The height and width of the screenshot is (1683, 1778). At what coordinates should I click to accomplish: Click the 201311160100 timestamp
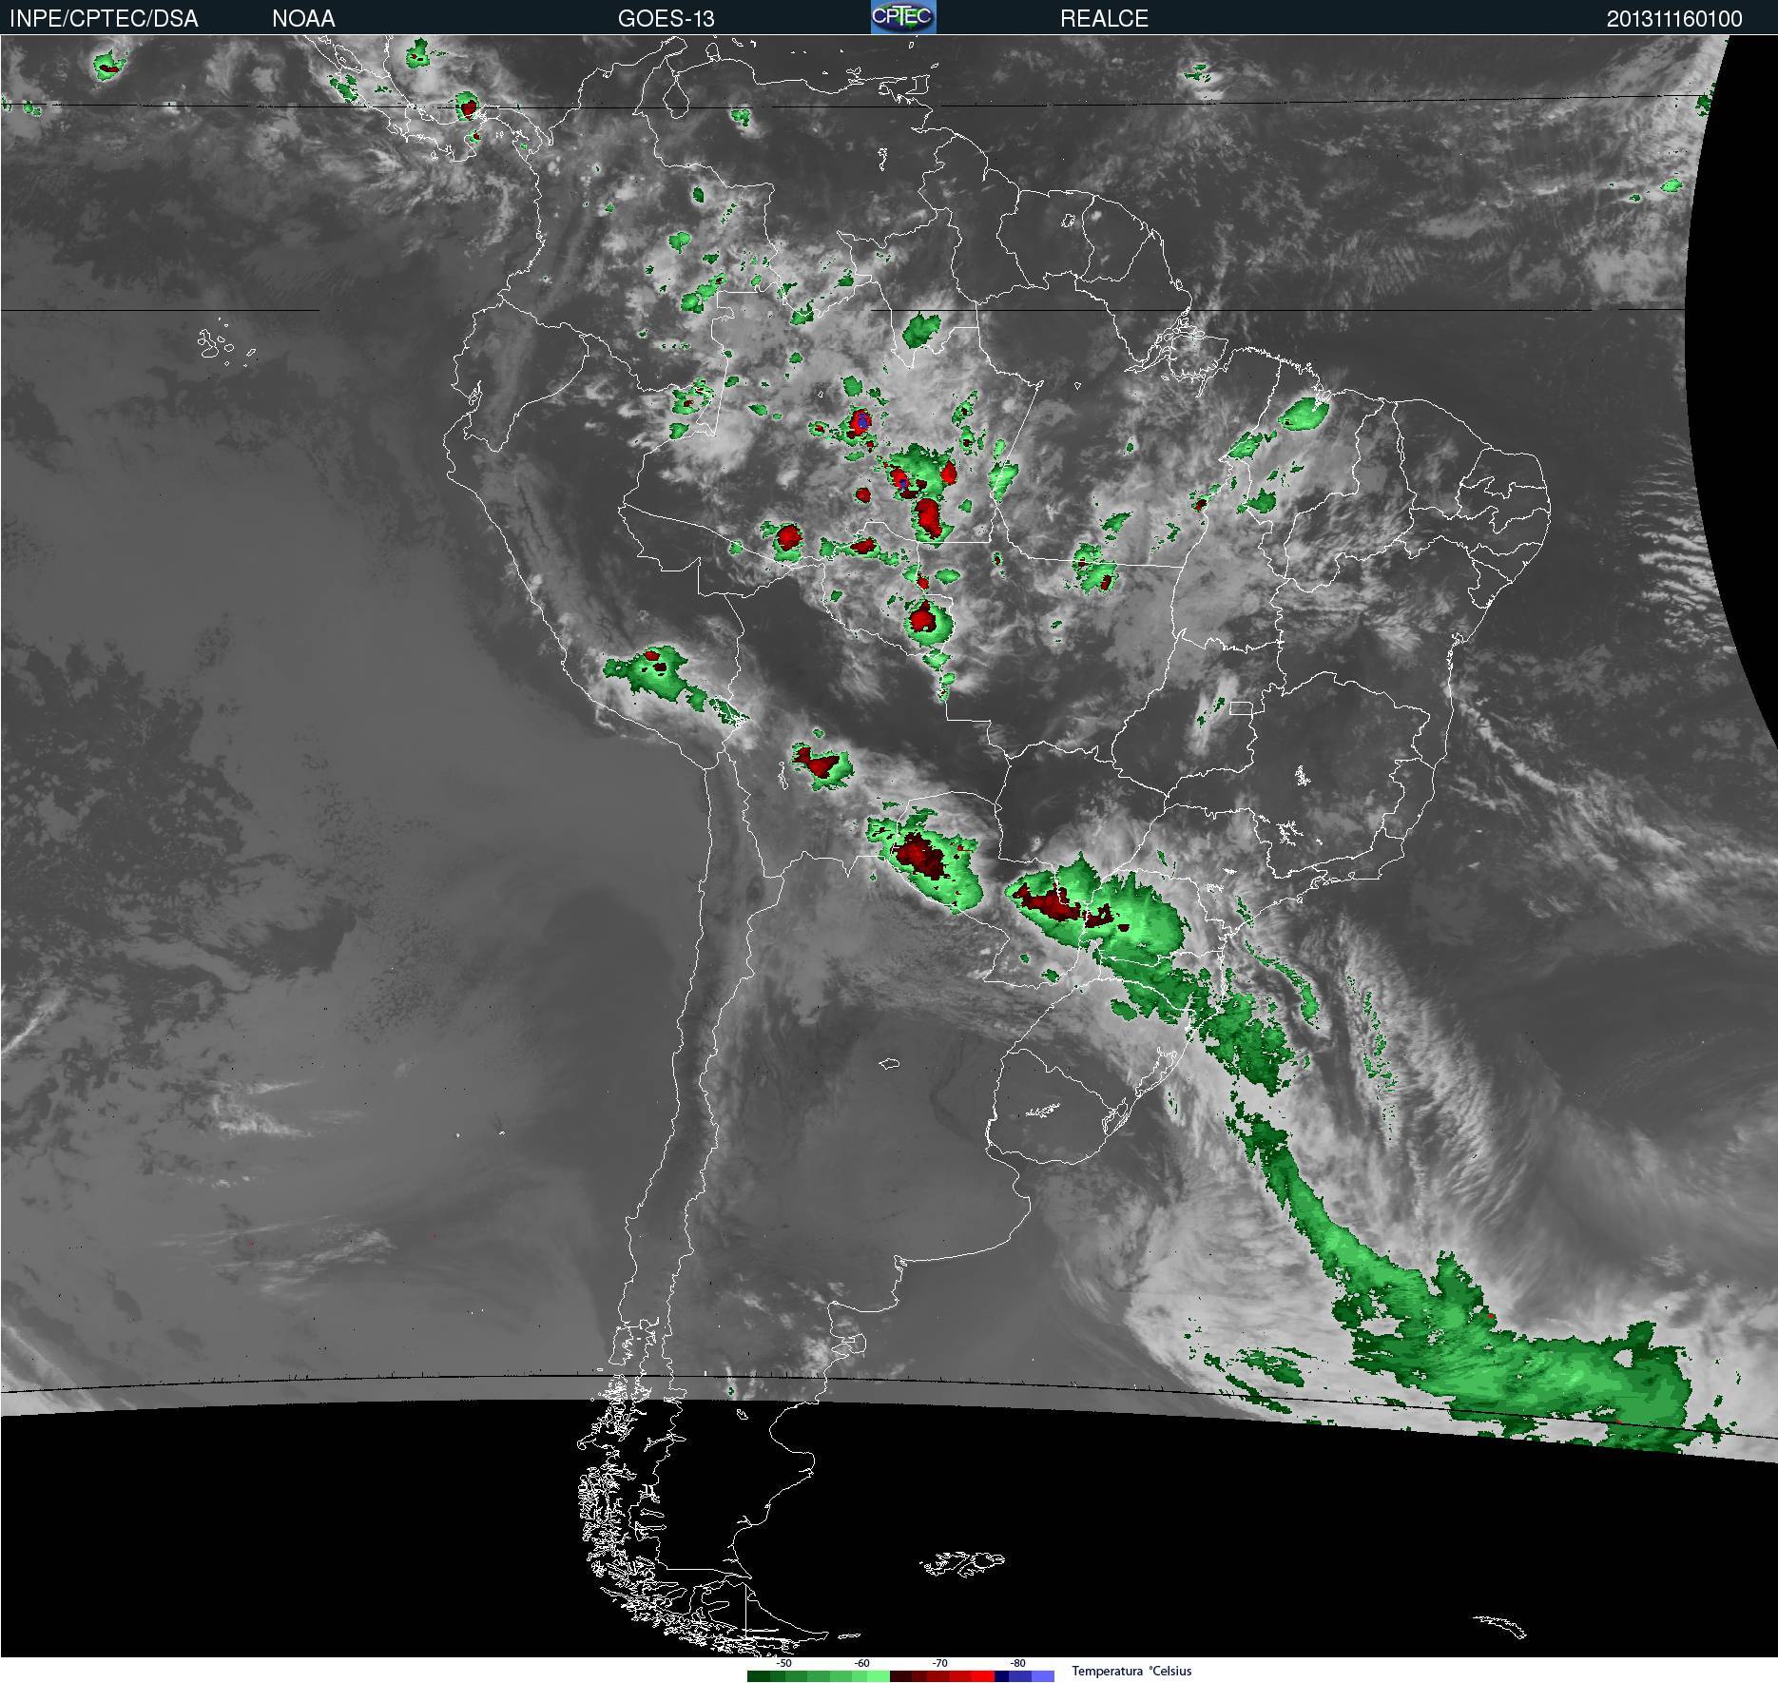1674,18
